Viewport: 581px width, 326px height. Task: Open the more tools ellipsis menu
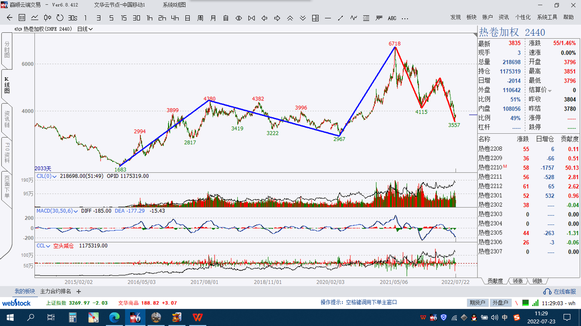click(x=405, y=17)
